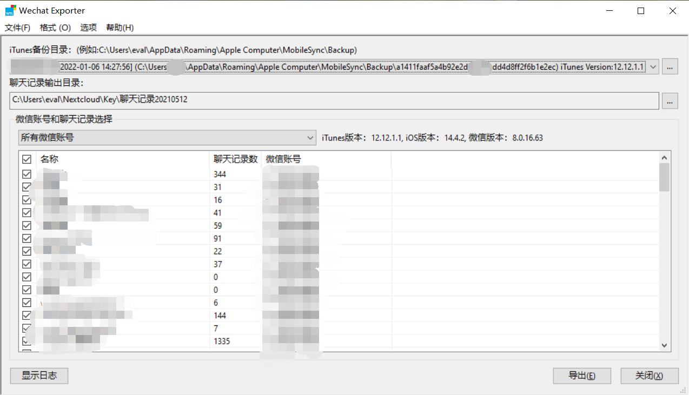689x395 pixels.
Task: Minimize the Wechat Exporter window
Action: 609,11
